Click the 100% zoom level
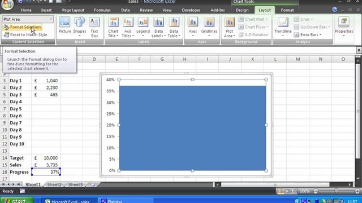This screenshot has width=362, height=203. click(x=304, y=191)
